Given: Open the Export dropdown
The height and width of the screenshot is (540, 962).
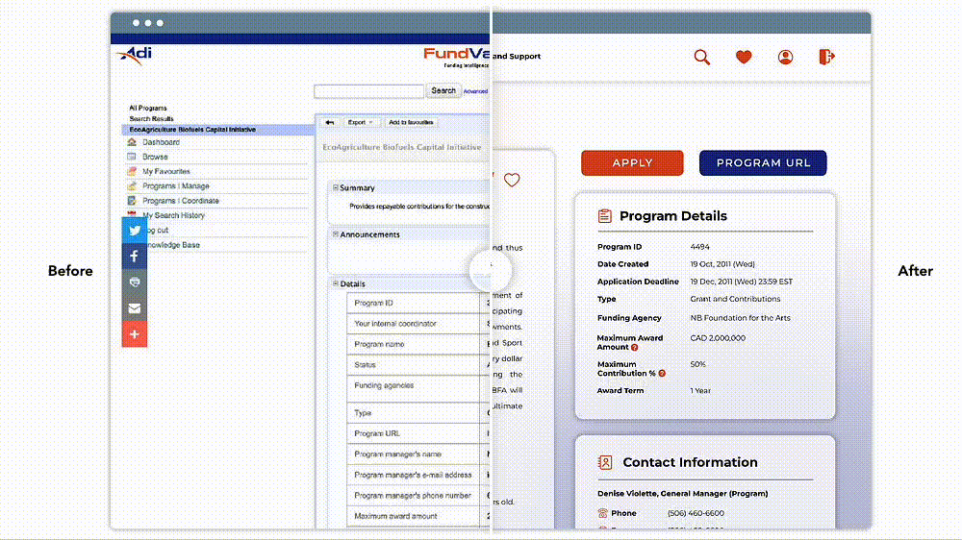Looking at the screenshot, I should point(360,123).
